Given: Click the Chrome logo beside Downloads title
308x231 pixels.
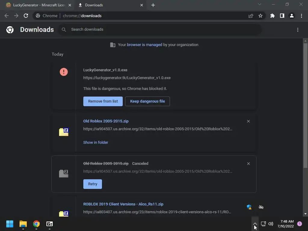Looking at the screenshot, I should coord(10,30).
